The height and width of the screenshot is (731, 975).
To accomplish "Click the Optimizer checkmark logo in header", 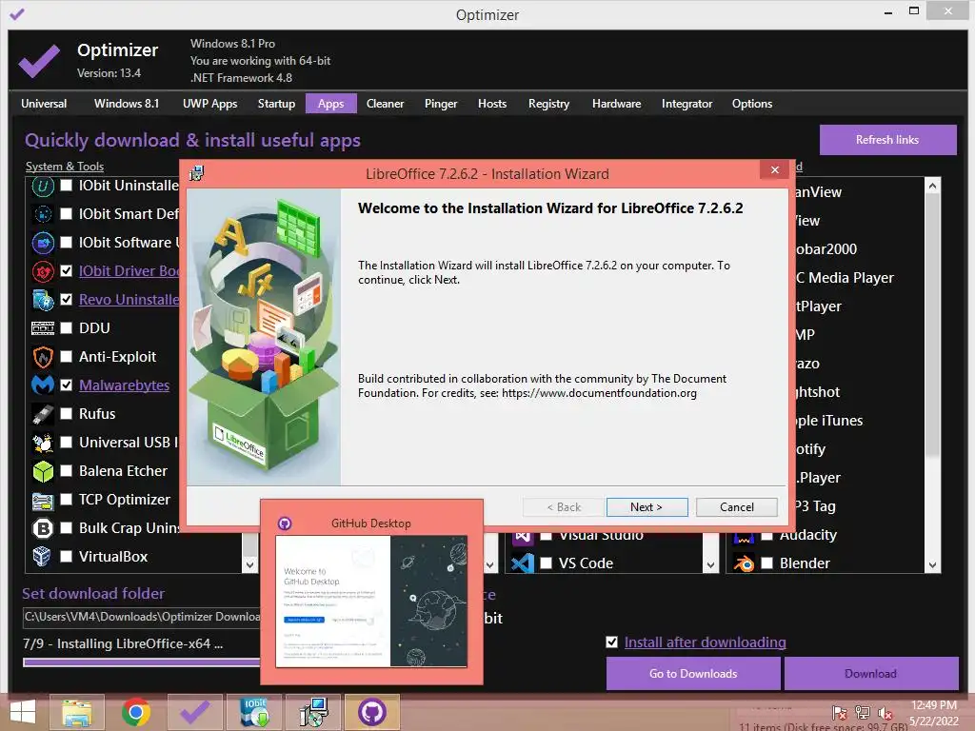I will click(39, 61).
